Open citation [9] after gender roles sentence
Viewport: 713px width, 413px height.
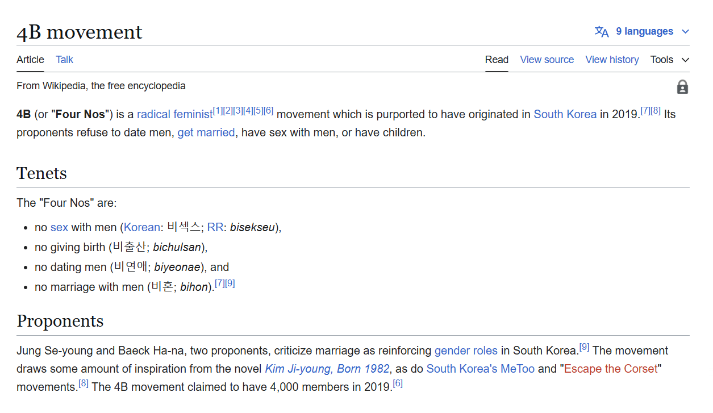585,347
